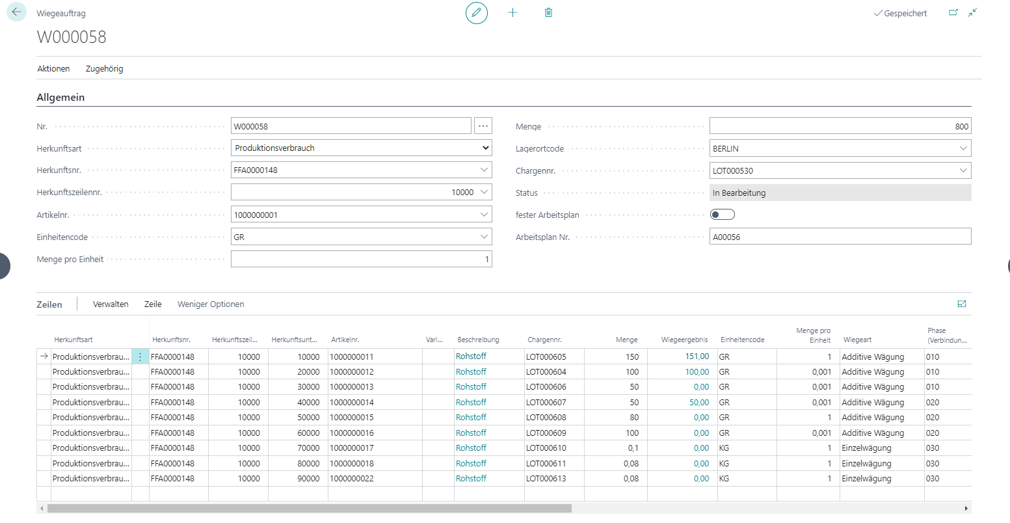Click the Chargennr. column header
1010x523 pixels.
544,340
